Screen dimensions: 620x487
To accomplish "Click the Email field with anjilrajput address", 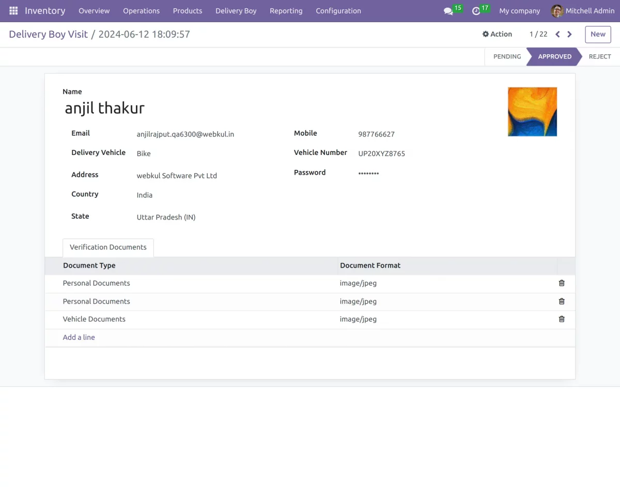I will 207,134.
